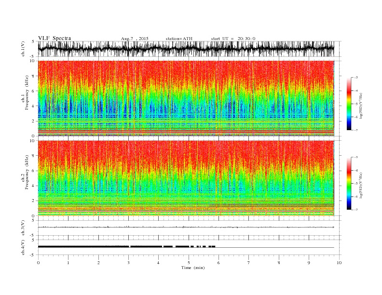Click the "-5" label on ch.1 color bar
Image resolution: width=382 pixels, height=295 pixels.
point(355,104)
